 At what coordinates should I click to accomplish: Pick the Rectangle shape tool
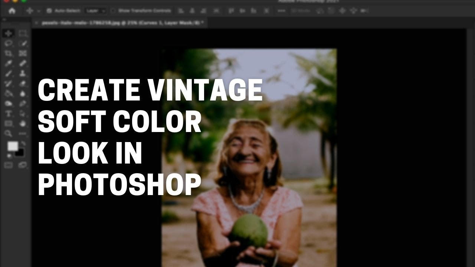[9, 123]
